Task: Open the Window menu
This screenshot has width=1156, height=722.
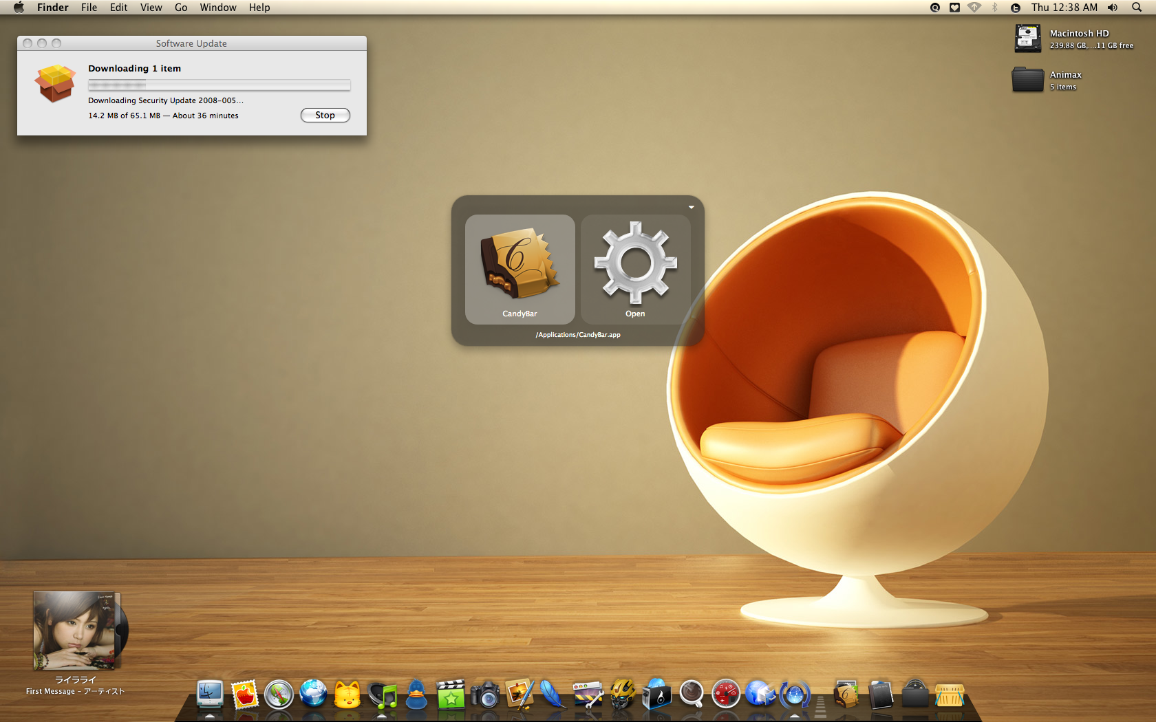Action: (218, 8)
